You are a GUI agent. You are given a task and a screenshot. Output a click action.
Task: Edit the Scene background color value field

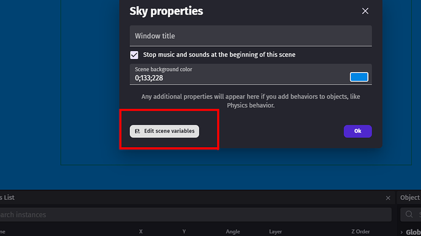[239, 78]
